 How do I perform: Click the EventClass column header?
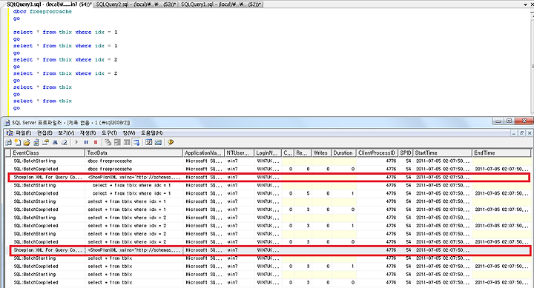[x=47, y=153]
